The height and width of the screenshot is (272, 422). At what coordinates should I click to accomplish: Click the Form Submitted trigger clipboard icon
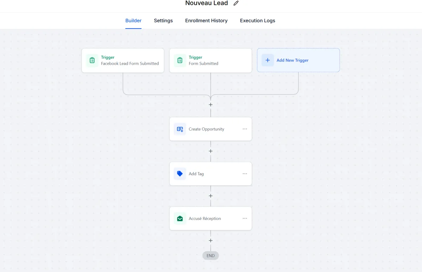tap(180, 61)
